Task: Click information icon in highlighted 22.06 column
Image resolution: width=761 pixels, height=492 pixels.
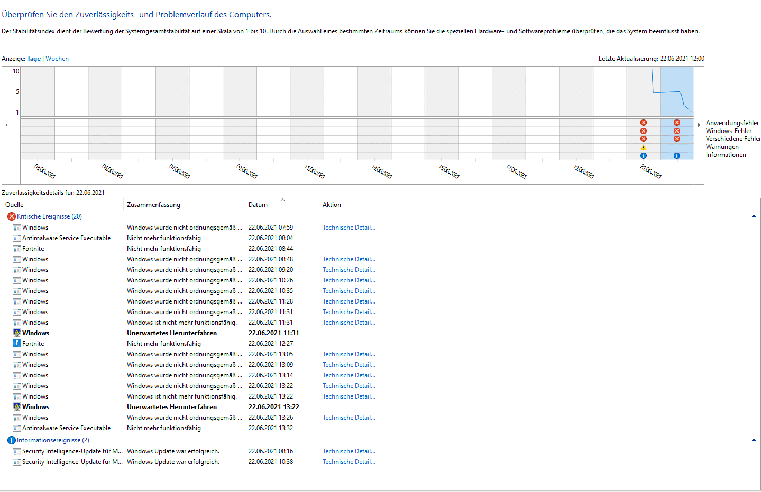Action: (677, 156)
